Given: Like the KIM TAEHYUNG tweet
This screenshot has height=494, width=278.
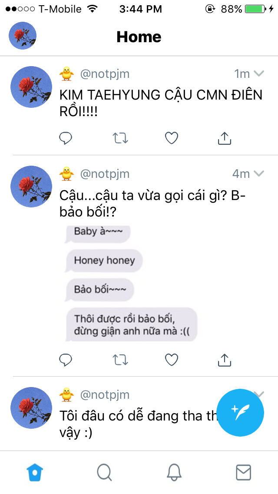Looking at the screenshot, I should [x=172, y=138].
